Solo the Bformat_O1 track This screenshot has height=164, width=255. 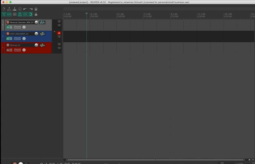(59, 49)
